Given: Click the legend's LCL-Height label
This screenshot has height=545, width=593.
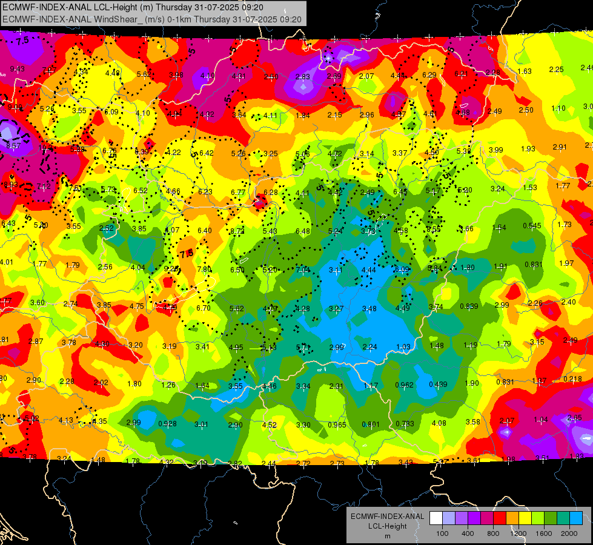Looking at the screenshot, I should click(x=387, y=526).
